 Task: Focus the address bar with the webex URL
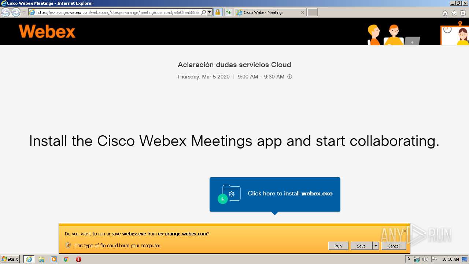[x=118, y=12]
